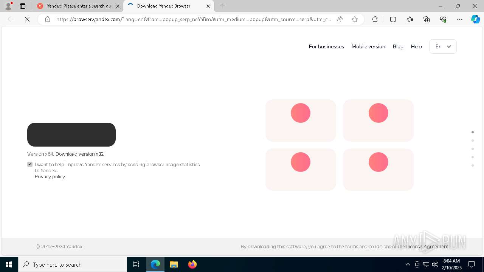Screen dimensions: 484x272
Task: Activate Read aloud icon in address bar
Action: (340, 19)
